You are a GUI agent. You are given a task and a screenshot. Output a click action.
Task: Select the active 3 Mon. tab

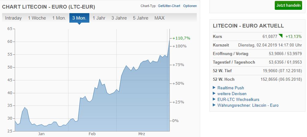tap(79, 18)
